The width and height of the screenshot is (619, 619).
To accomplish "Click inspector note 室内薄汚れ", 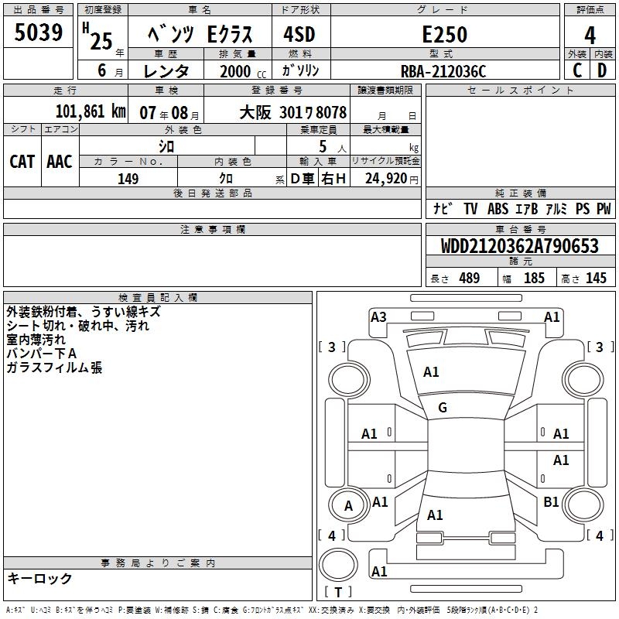I will tap(36, 340).
